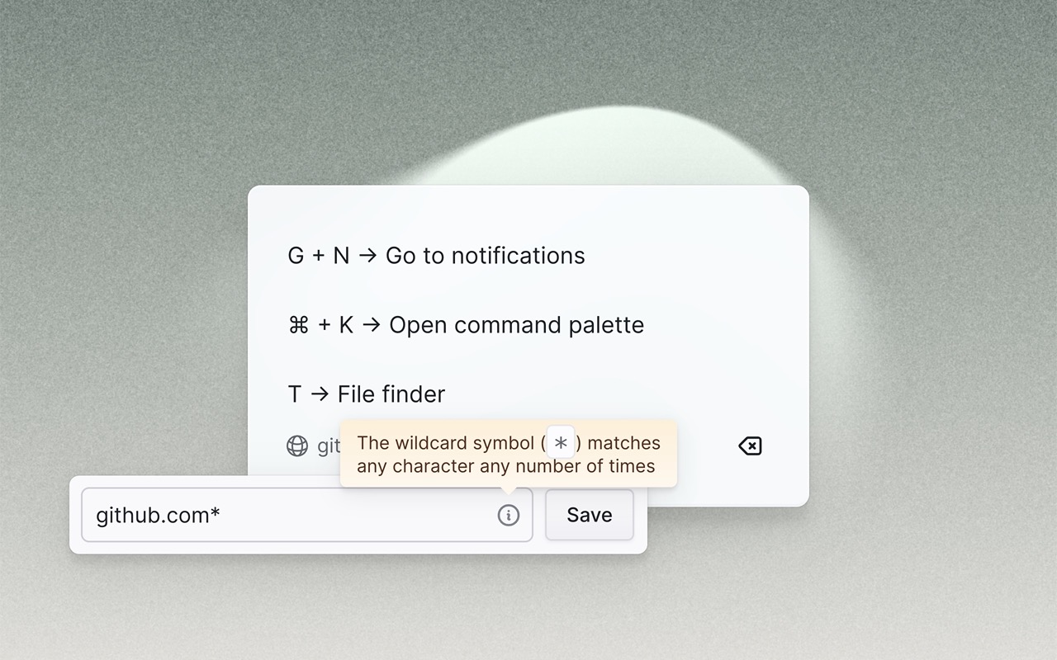Select the "T → File finder" shortcut
The image size is (1057, 660).
(x=367, y=394)
